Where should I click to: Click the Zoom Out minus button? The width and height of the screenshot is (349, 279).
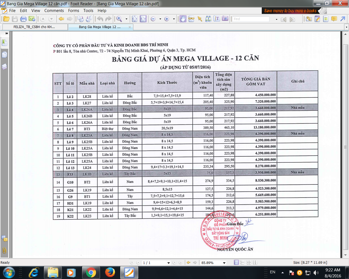[x=153, y=19]
